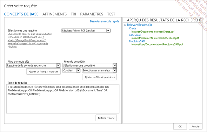This screenshot has width=207, height=132.
Task: Open Sélectionner une valeur dropdown
Action: [99, 70]
